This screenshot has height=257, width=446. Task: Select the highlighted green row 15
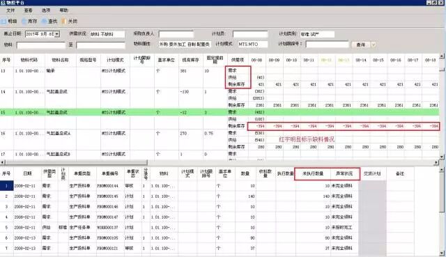click(220, 112)
